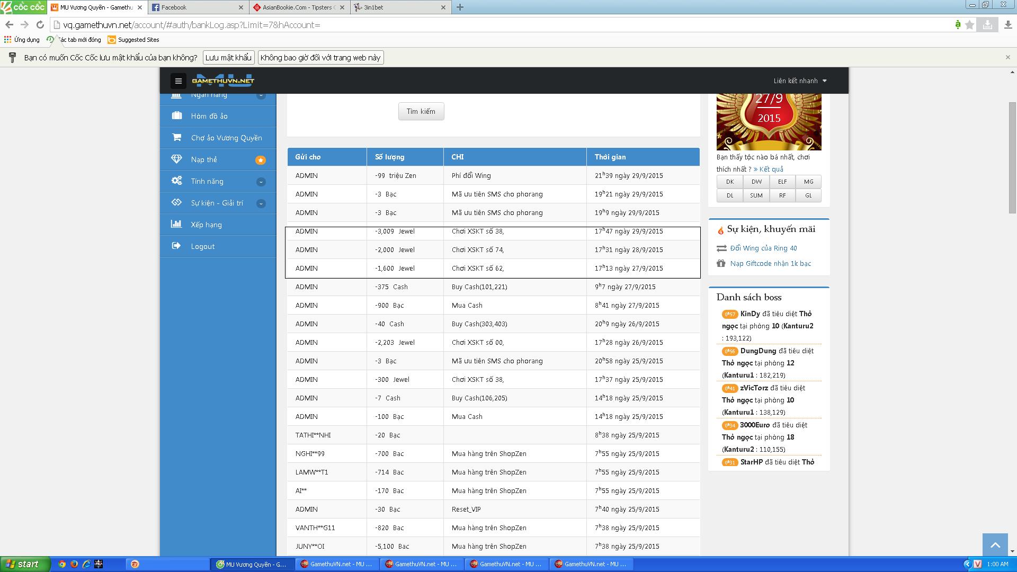Click the Lưu mật khẩu button
Image resolution: width=1017 pixels, height=572 pixels.
[228, 57]
